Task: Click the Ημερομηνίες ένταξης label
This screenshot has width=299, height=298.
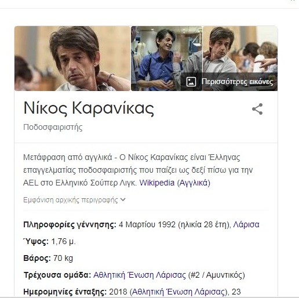Action: (65, 292)
